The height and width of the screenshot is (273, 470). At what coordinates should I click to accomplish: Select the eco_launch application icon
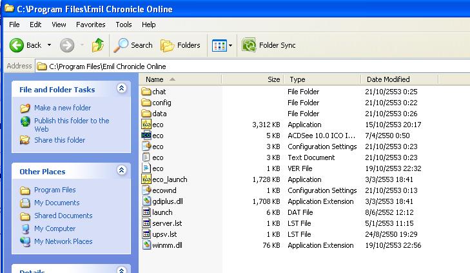pos(146,179)
